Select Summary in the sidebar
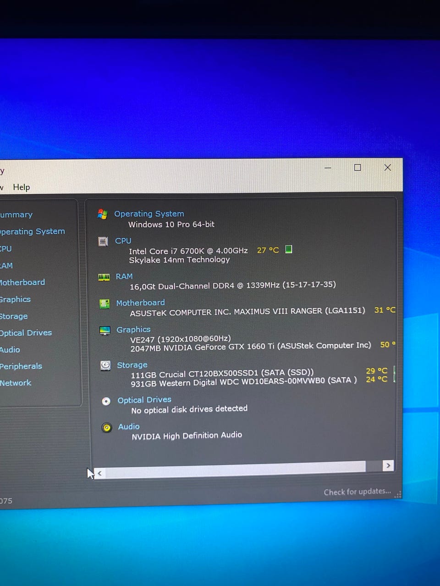 16,215
